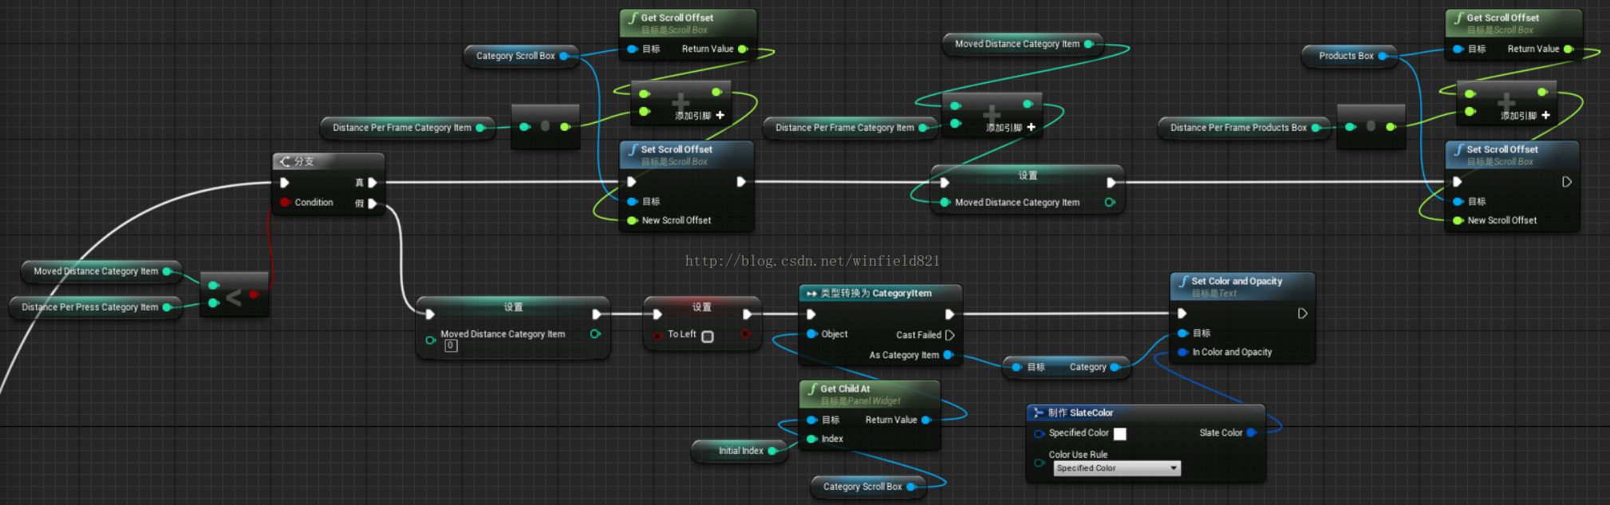Select the To Left 设置 node header
Image resolution: width=1610 pixels, height=505 pixels.
[x=702, y=307]
